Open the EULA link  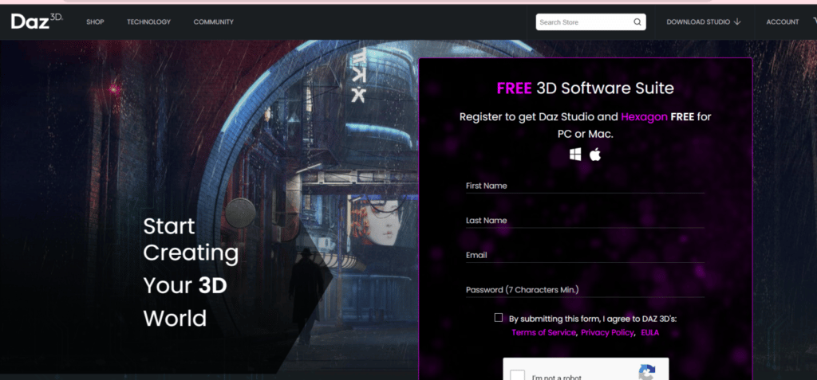tap(649, 332)
